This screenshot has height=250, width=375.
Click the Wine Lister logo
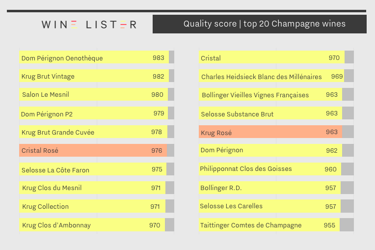[89, 25]
